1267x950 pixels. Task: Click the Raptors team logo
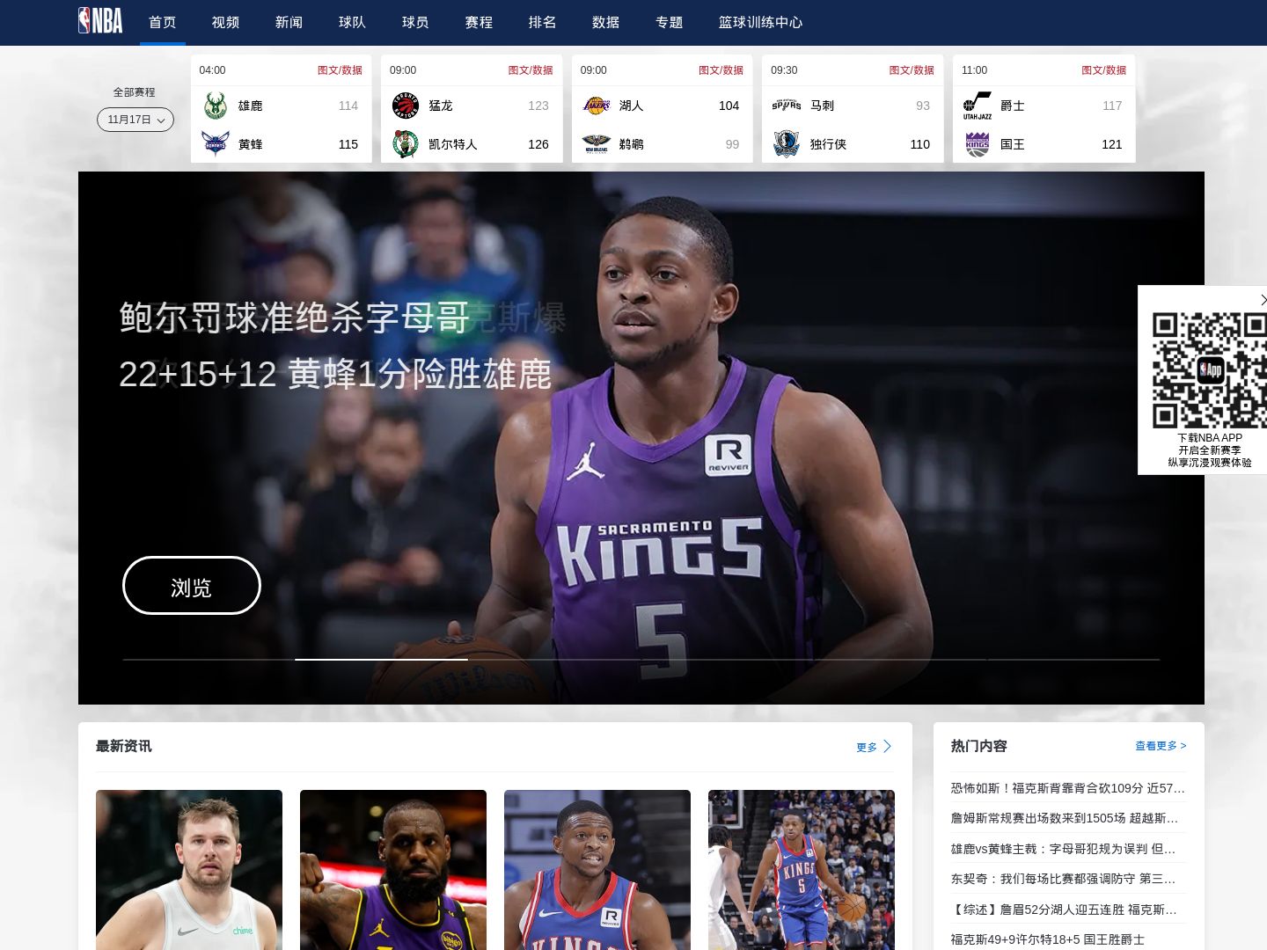pyautogui.click(x=406, y=106)
